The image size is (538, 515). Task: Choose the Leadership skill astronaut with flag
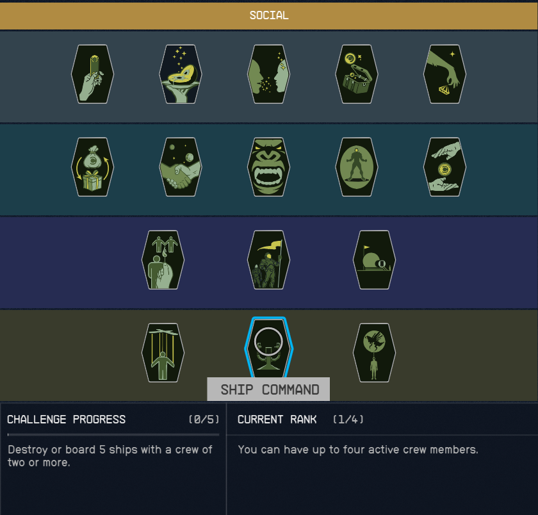[x=268, y=259]
